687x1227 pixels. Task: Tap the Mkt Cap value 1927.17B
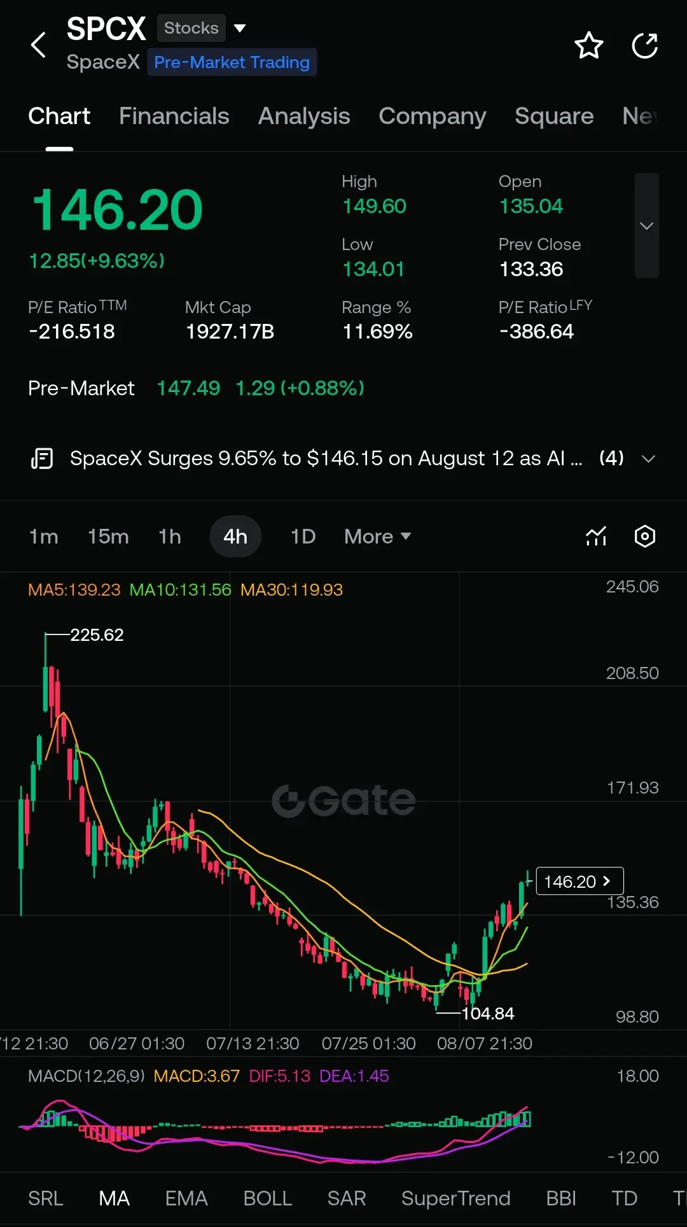tap(230, 332)
